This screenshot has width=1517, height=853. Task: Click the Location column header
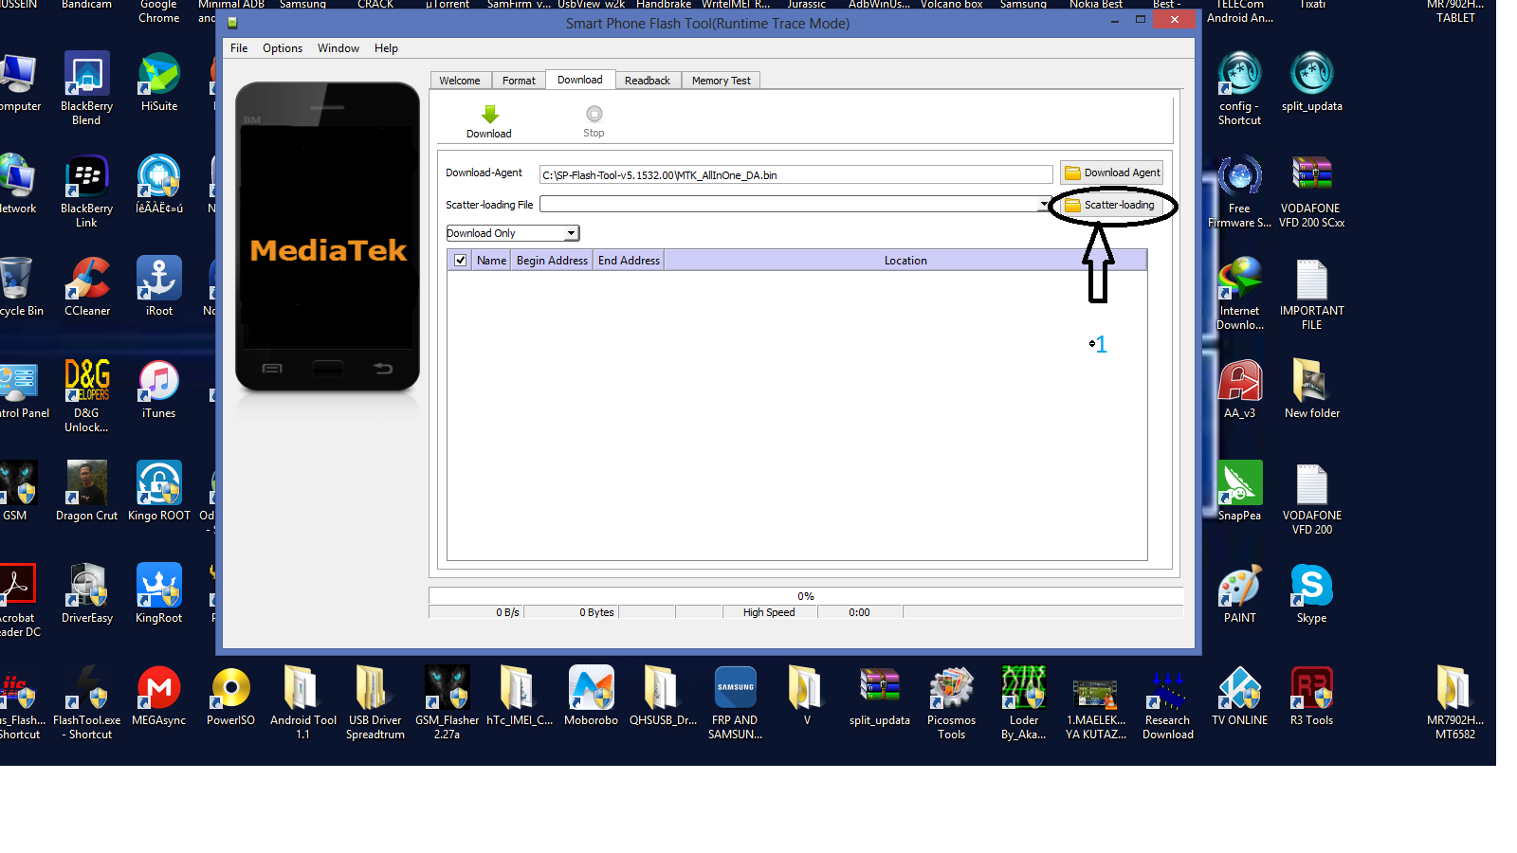[905, 261]
